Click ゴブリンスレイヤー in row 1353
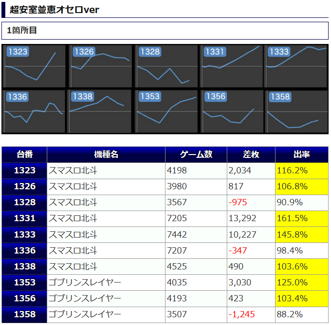331x325 pixels. coord(85,283)
